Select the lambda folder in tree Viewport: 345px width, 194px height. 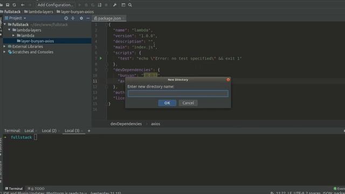[x=27, y=36]
